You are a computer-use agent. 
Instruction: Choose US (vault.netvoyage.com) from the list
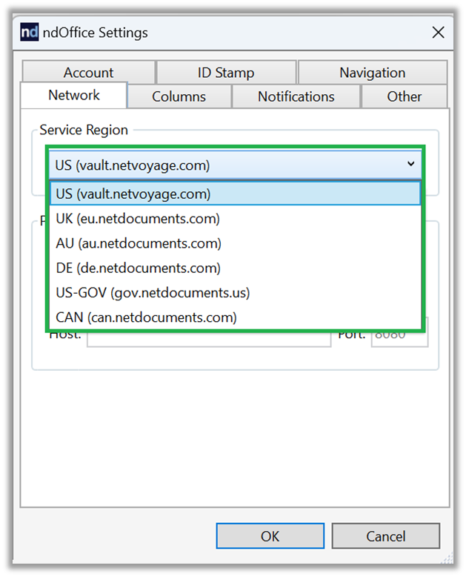235,194
